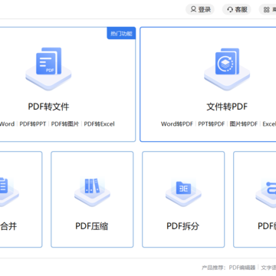The height and width of the screenshot is (276, 276).
Task: Open the PDF编辑器 product recommendation link
Action: click(242, 268)
